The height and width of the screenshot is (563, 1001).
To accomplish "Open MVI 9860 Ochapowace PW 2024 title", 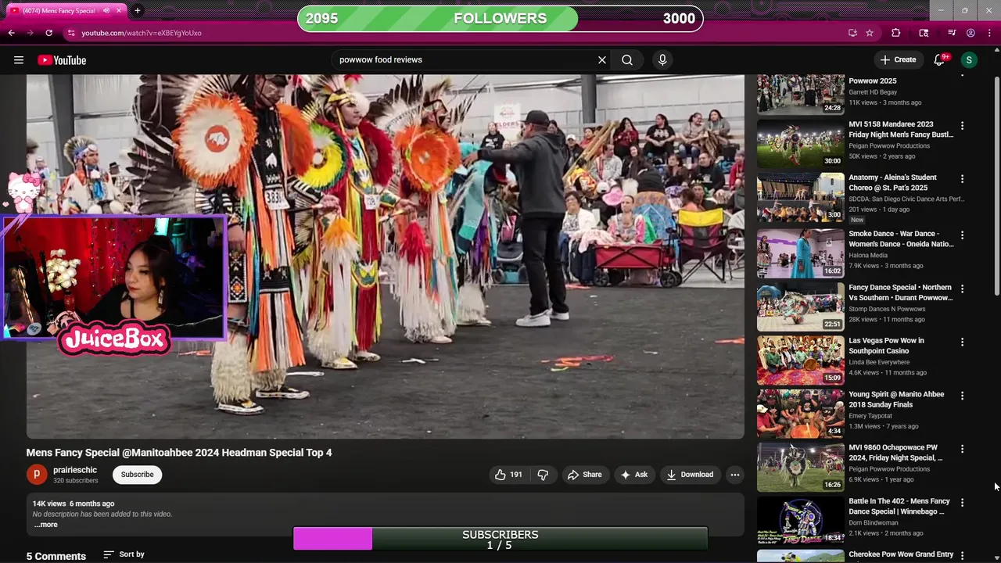I will [x=895, y=453].
